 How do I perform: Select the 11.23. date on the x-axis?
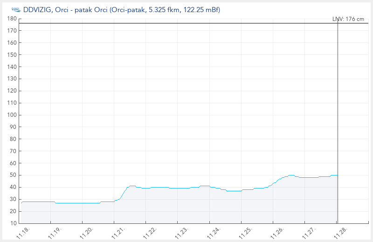182,233
